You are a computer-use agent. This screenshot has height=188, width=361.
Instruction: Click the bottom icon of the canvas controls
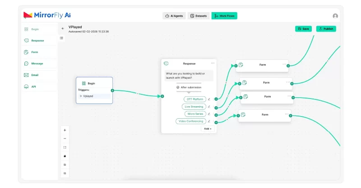click(x=65, y=173)
